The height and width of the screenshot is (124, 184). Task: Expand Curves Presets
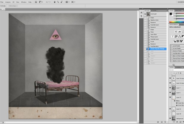(171, 48)
